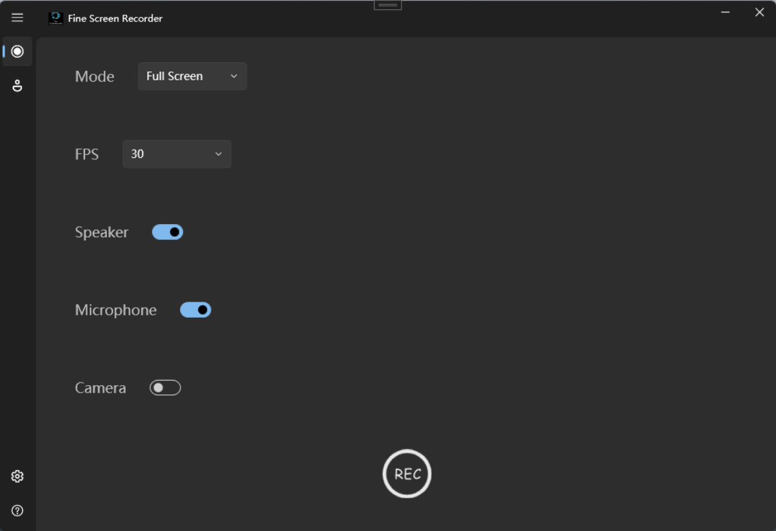Click the Fine Screen Recorder app logo

coord(56,19)
